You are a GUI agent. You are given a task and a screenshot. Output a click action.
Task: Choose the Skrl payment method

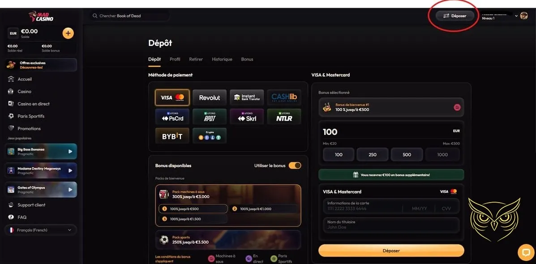click(247, 117)
